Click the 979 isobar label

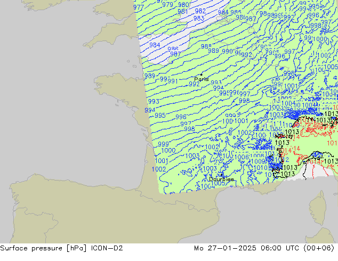pos(167,4)
